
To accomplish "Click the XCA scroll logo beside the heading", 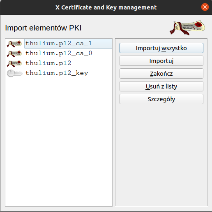I will pos(187,28).
